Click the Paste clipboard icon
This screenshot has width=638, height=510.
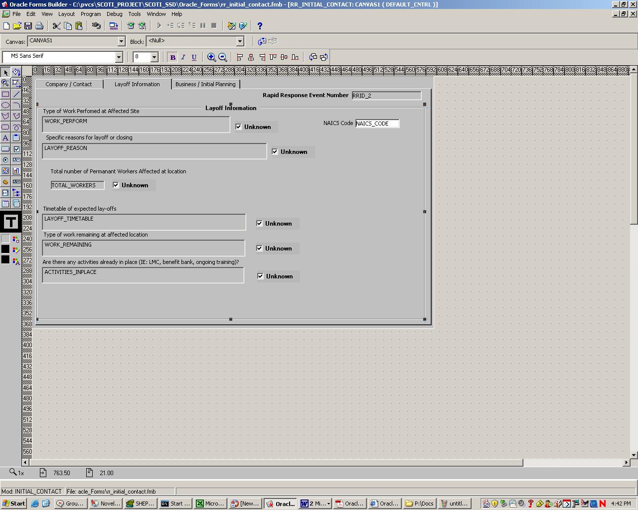[79, 26]
